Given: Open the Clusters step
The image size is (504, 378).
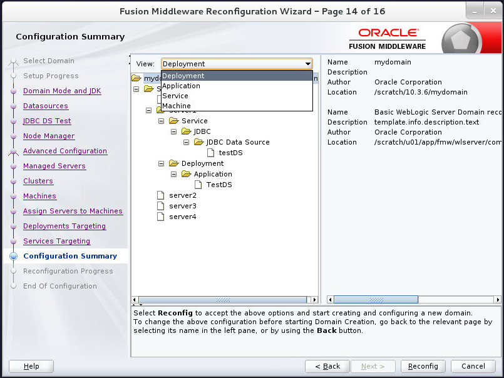Looking at the screenshot, I should click(x=38, y=181).
